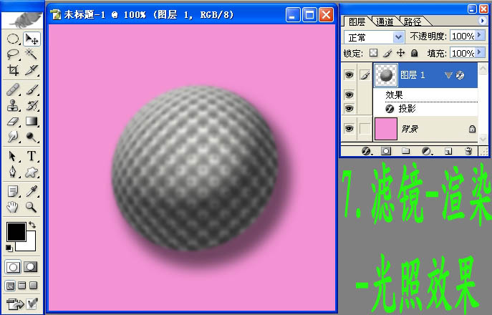Image resolution: width=492 pixels, height=315 pixels.
Task: Select the Slice tool
Action: (32, 70)
